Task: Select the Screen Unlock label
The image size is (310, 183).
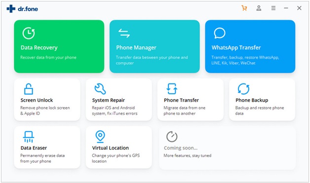Action: [x=37, y=100]
